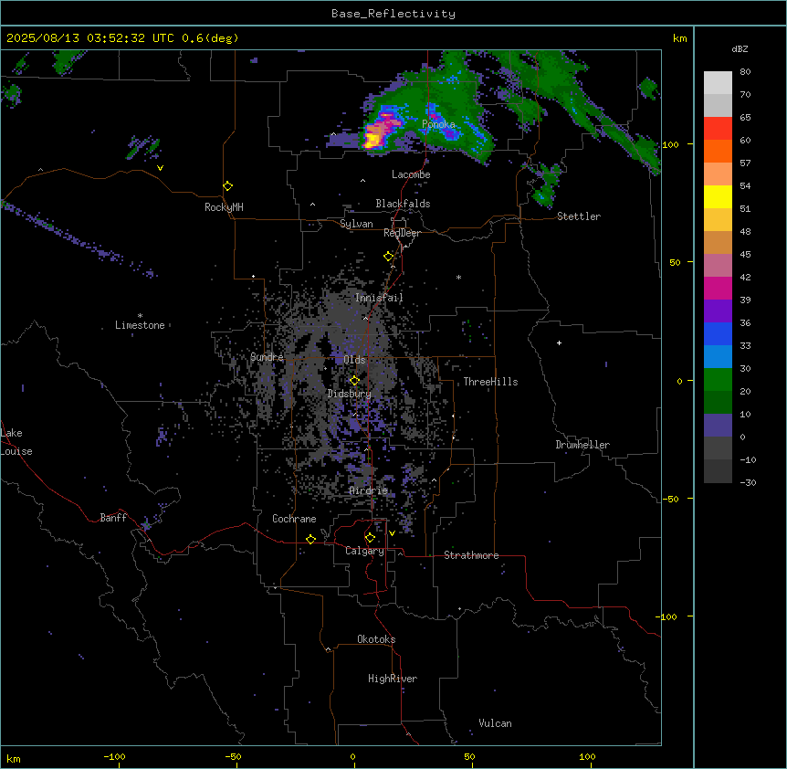787x769 pixels.
Task: Click the white asterisk marker above Limestone
Action: pyautogui.click(x=140, y=316)
